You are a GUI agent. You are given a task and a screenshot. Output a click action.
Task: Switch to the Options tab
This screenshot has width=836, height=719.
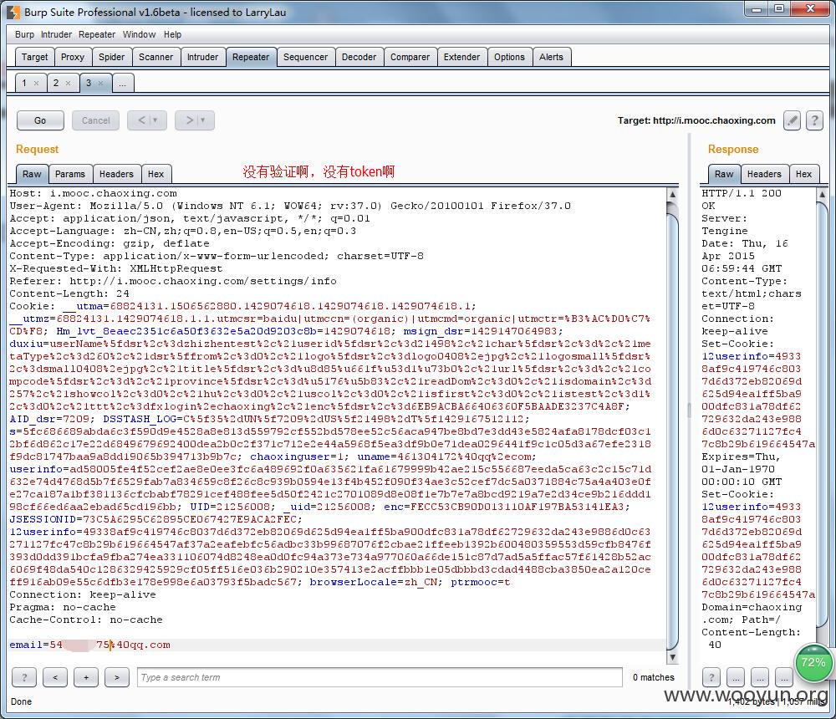tap(509, 57)
